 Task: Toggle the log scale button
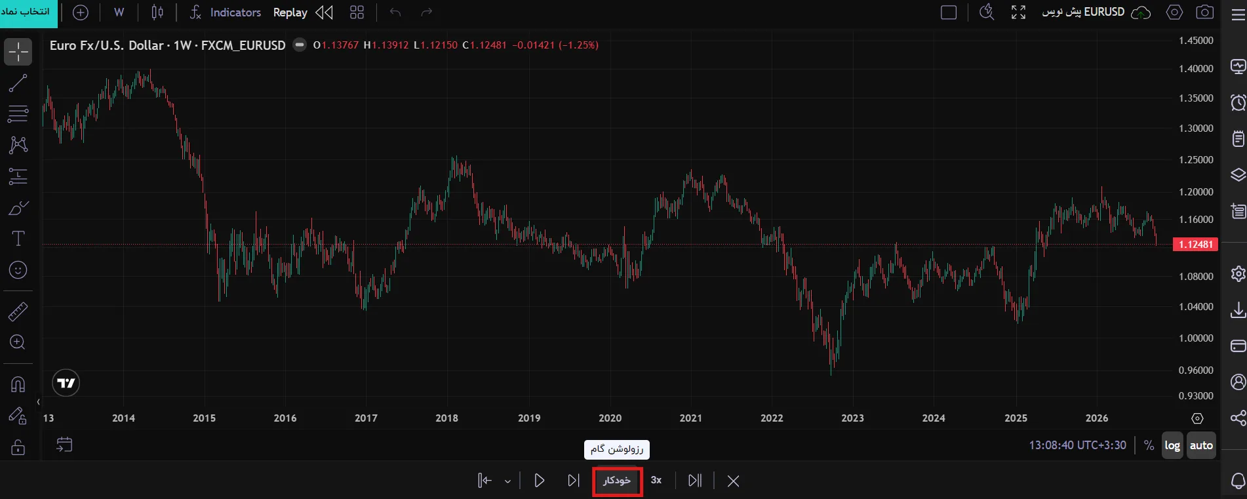pos(1172,445)
